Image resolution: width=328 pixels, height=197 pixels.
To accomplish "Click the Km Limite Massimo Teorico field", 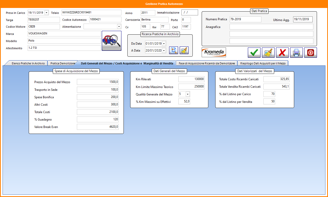I will (x=191, y=87).
